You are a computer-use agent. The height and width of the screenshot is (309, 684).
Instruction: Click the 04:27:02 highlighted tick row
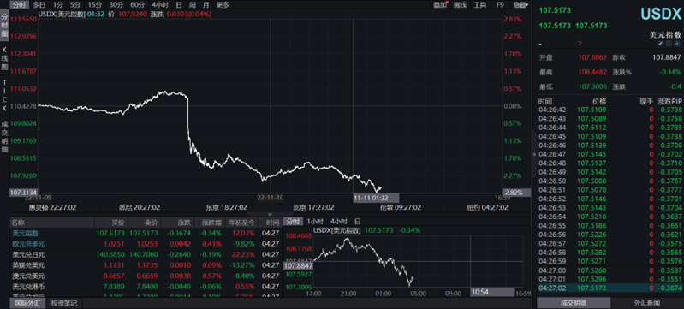coord(610,288)
